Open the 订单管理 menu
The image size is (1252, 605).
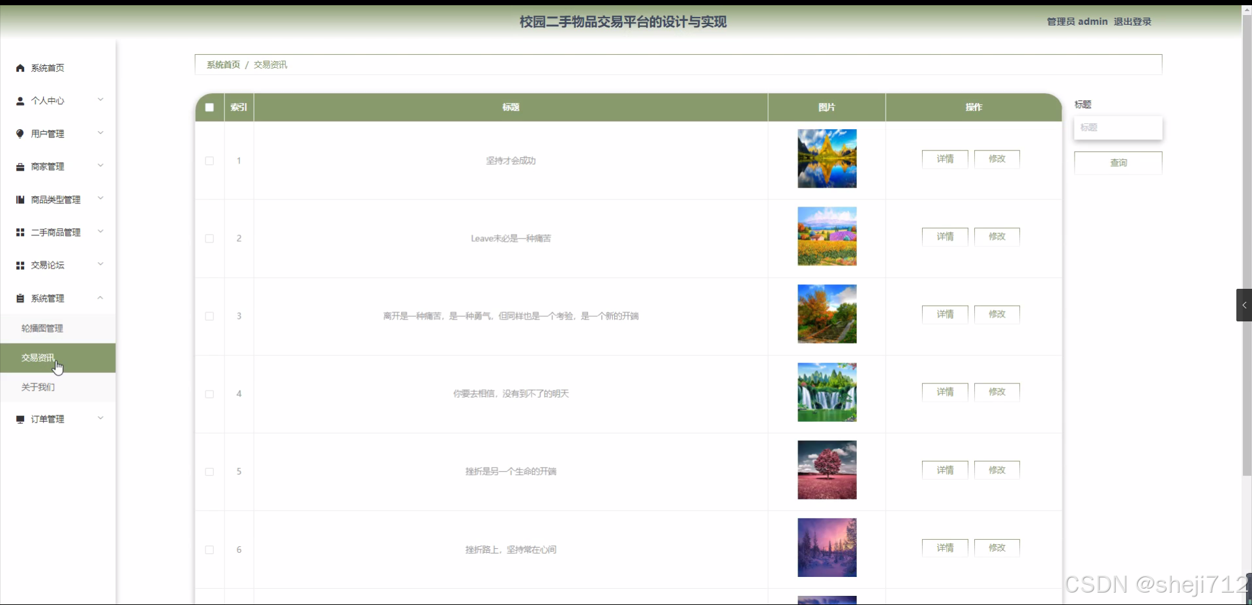58,419
